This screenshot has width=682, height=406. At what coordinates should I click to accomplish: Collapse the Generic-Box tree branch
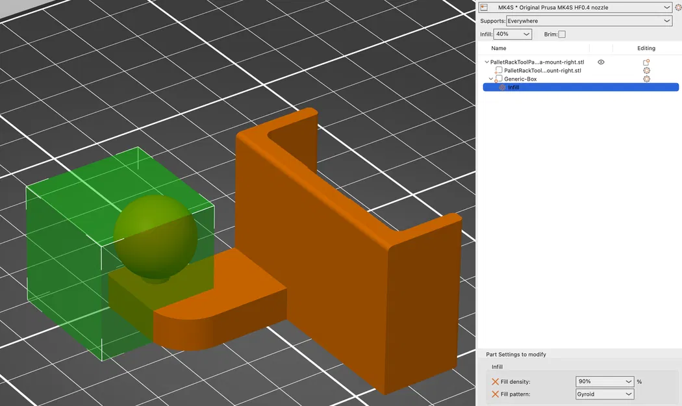(x=491, y=79)
